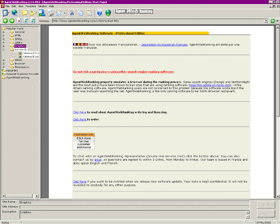Click the Site Address input field
This screenshot has height=224, width=280.
[134, 207]
